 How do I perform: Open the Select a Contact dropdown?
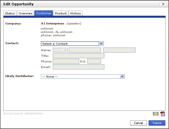point(72,44)
